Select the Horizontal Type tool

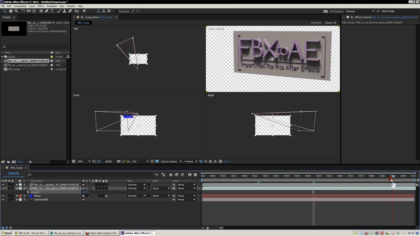[52, 11]
